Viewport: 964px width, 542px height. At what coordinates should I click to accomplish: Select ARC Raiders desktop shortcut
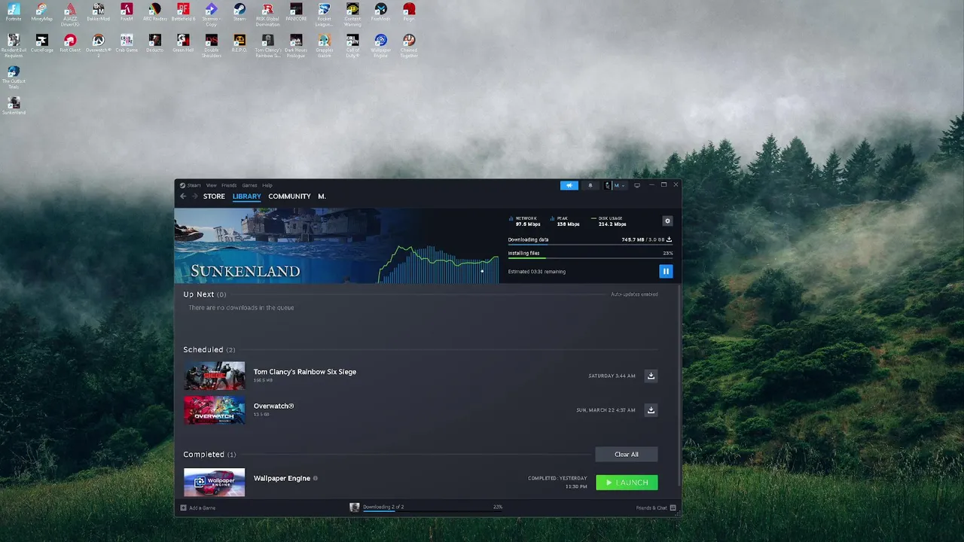[154, 13]
